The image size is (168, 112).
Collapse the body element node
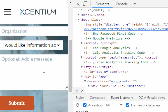pyautogui.click(x=78, y=20)
